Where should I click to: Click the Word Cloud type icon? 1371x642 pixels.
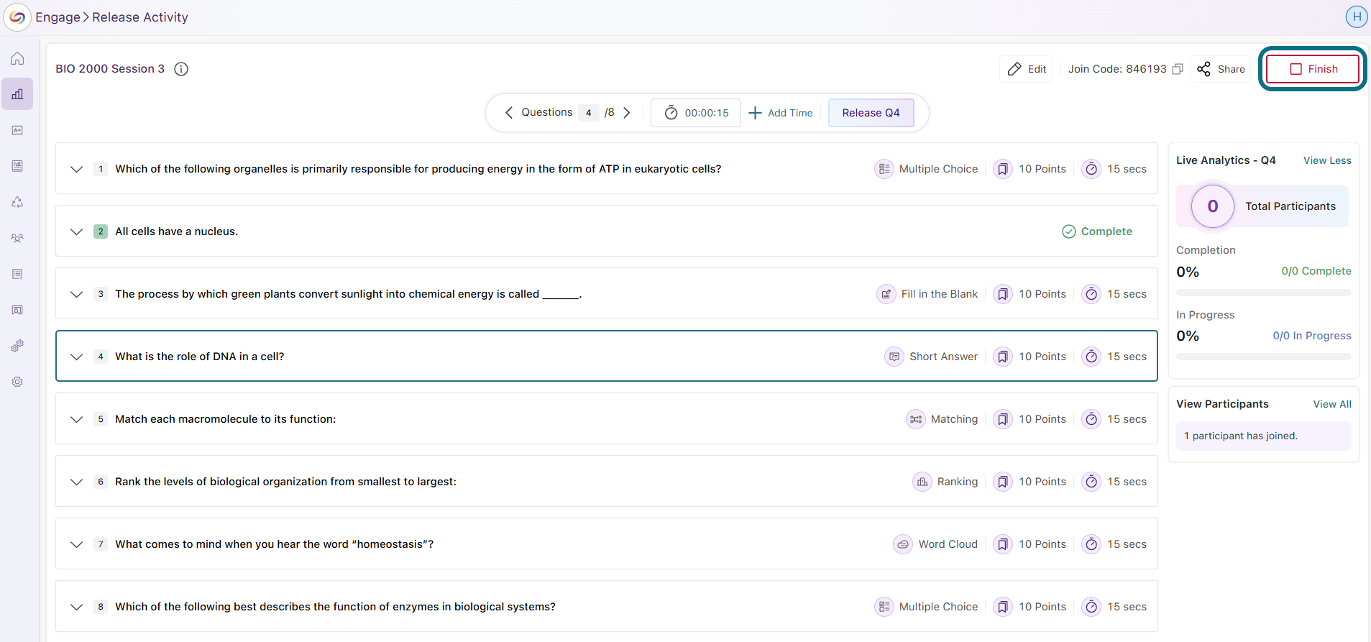coord(903,544)
